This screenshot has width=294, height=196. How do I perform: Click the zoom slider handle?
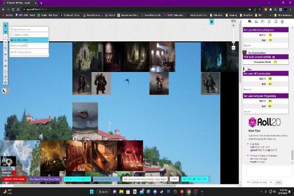[x=233, y=43]
